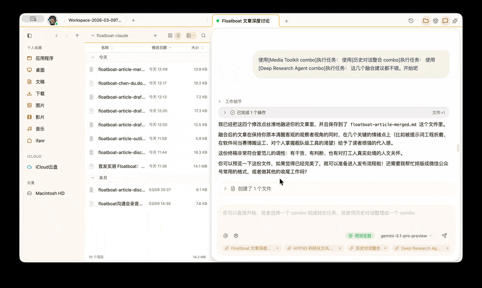Sort files by 大小 column
Image resolution: width=482 pixels, height=288 pixels.
[197, 48]
